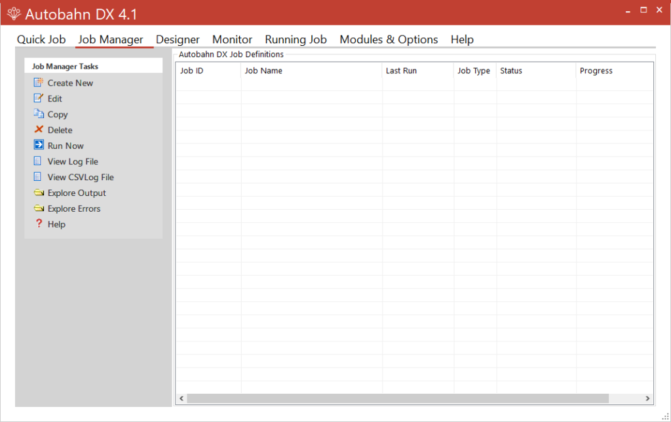Open the Modules & Options tab
671x422 pixels.
(389, 39)
